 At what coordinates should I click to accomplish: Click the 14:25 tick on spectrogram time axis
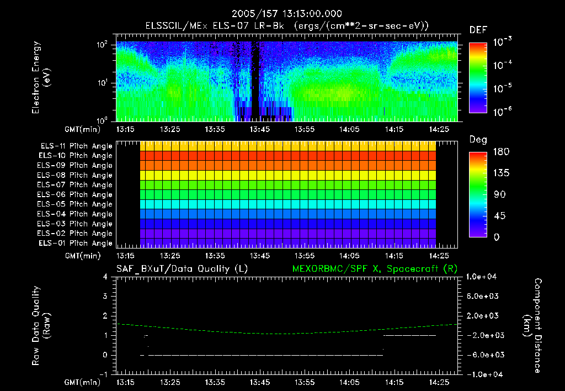pos(439,129)
